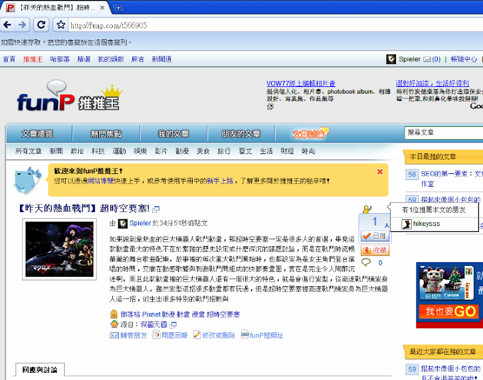Screen dimensions: 483x380
Task: Click the 搜尋文章 search field
Action: click(444, 132)
